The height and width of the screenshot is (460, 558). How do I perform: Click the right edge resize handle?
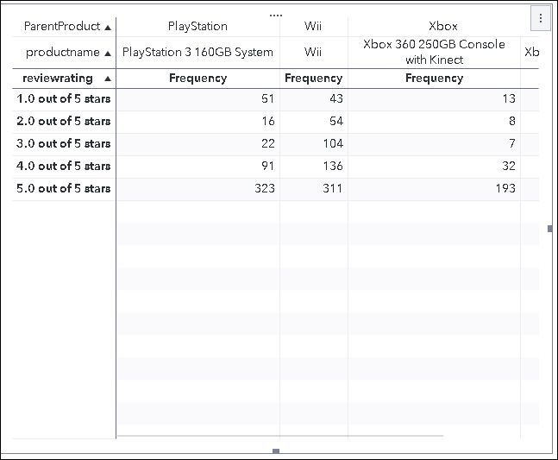point(550,229)
